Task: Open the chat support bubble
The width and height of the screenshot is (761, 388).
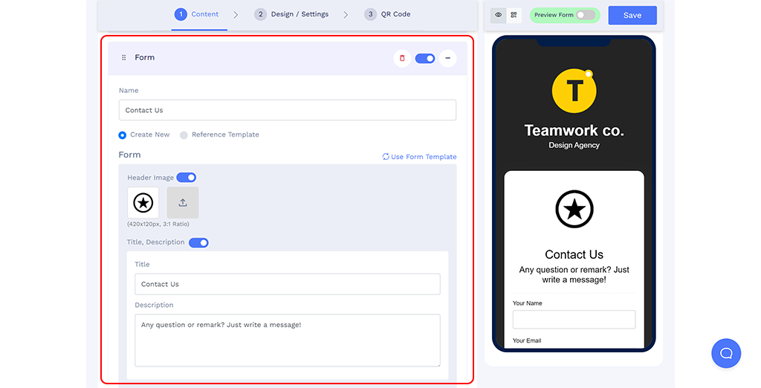Action: tap(726, 353)
